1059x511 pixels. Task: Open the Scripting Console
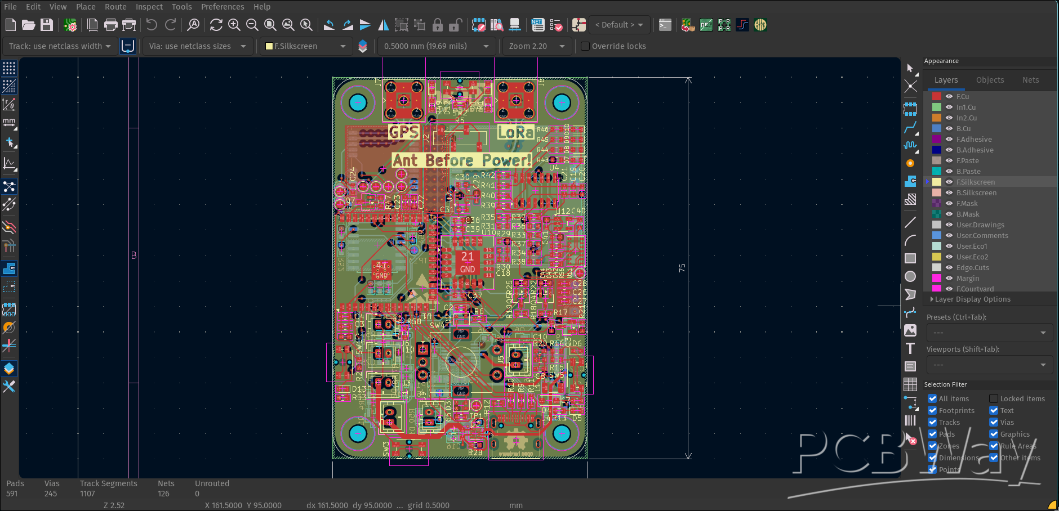pos(665,25)
